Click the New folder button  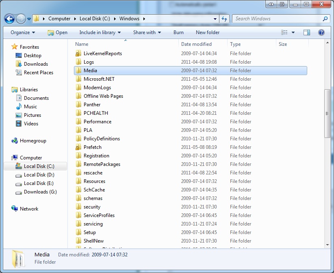point(208,32)
